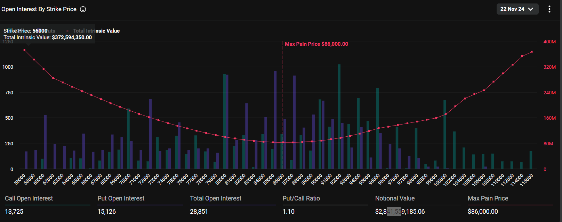Open the three-dot more options menu
This screenshot has height=222, width=562.
tap(549, 9)
